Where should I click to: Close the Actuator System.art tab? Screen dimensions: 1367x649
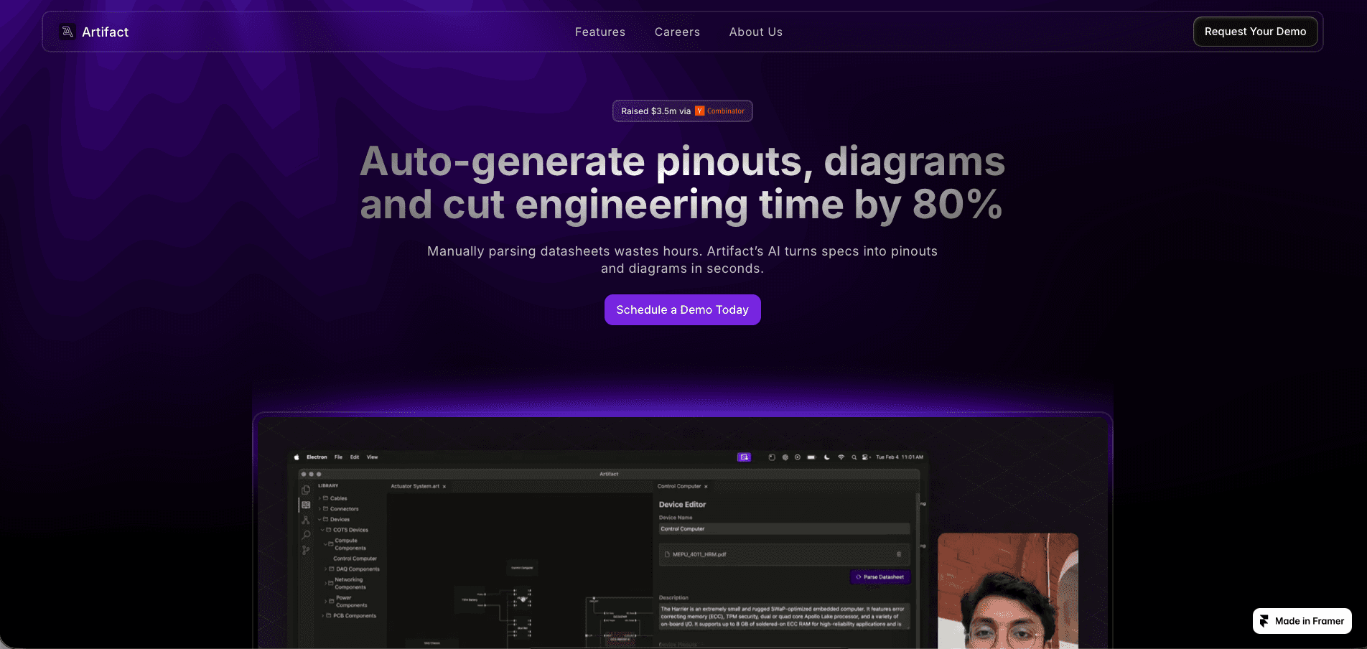[444, 487]
